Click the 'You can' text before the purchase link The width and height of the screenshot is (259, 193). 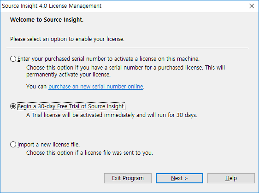click(36, 87)
